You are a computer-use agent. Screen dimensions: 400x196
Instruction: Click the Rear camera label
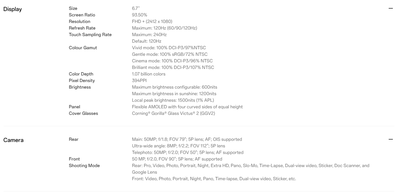tap(74, 139)
